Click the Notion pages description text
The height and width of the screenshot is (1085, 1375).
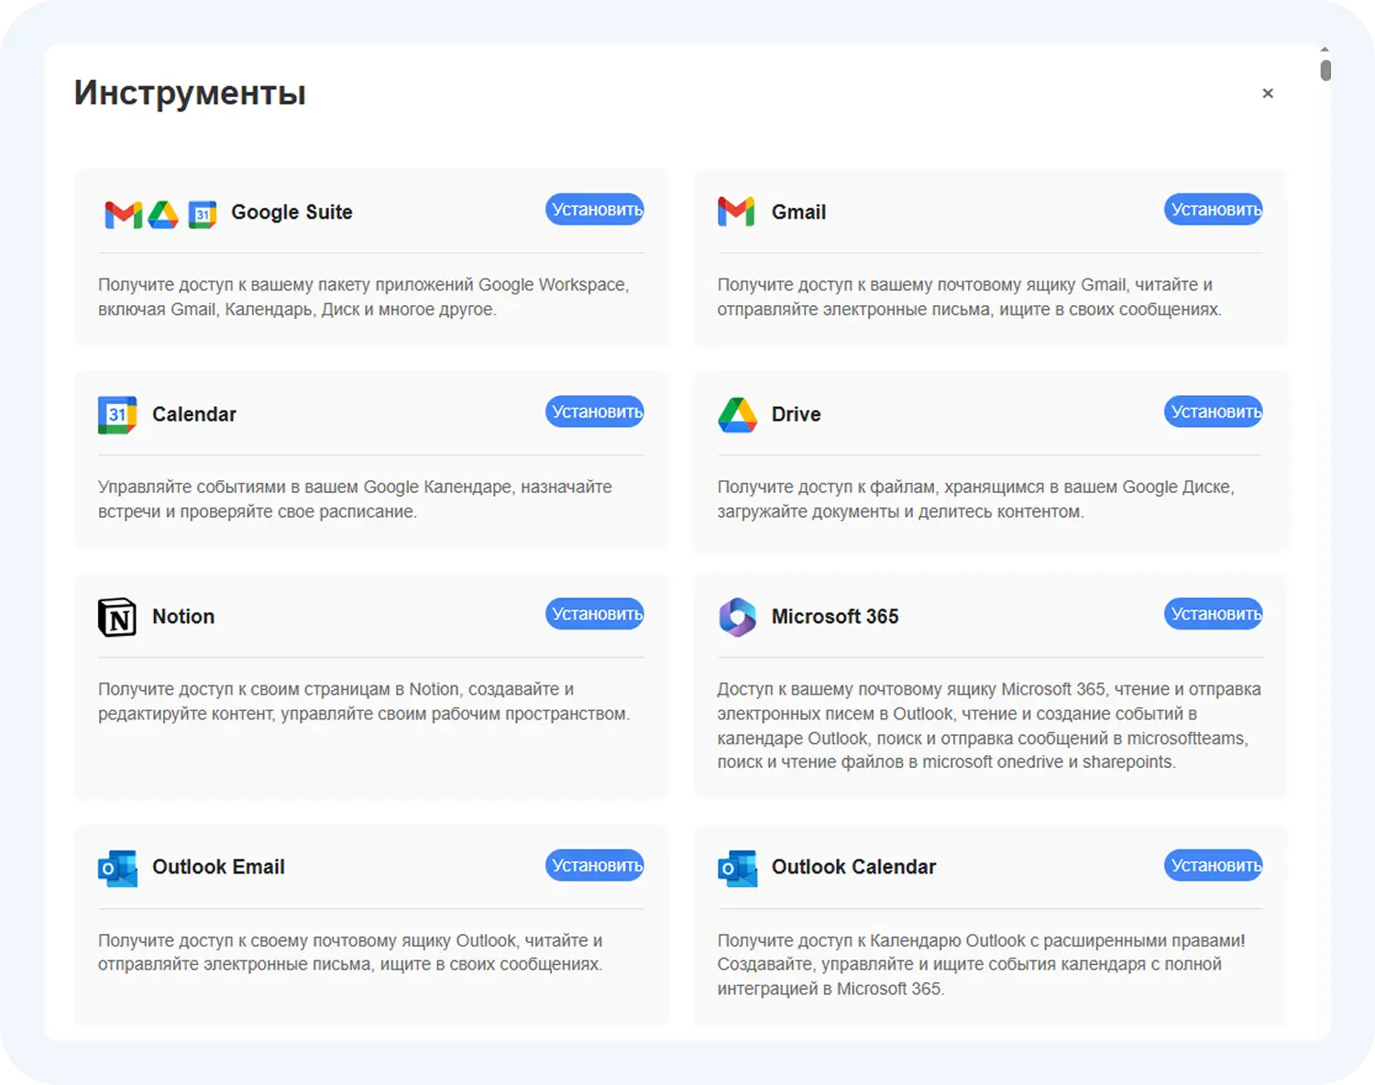tap(364, 701)
